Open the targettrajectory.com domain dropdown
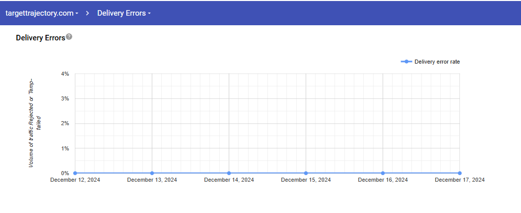521x213 pixels. coord(41,13)
